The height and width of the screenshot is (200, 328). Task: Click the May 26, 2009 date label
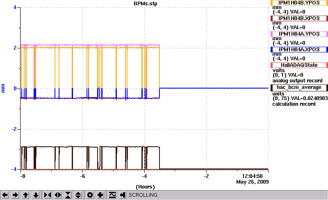[x=253, y=182]
